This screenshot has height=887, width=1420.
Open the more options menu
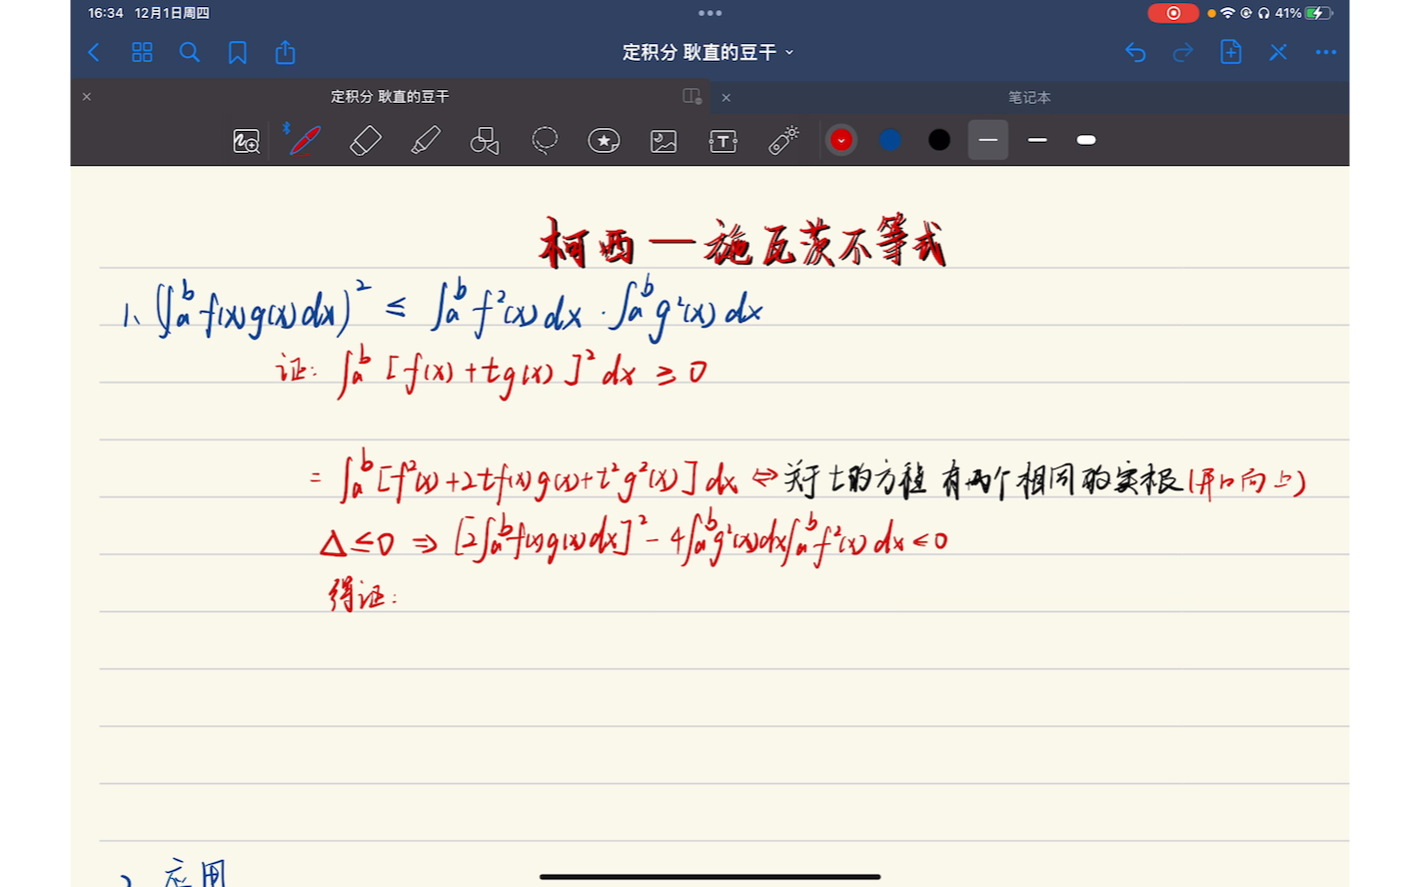(x=1325, y=52)
